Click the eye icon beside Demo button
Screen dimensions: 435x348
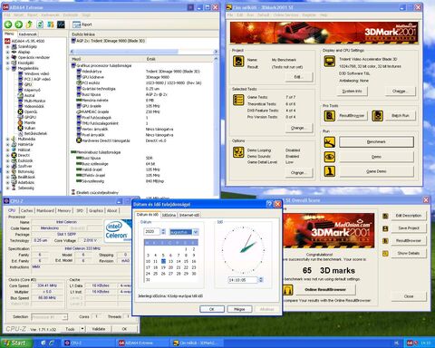tap(330, 157)
